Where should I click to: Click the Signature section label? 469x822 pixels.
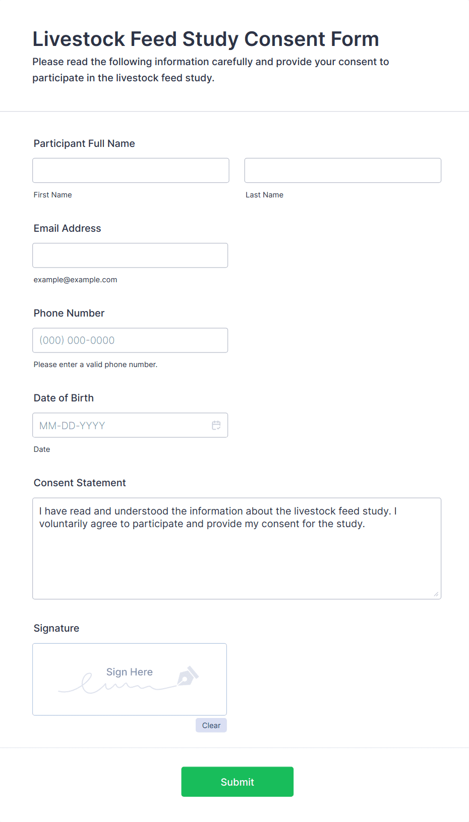pos(56,628)
